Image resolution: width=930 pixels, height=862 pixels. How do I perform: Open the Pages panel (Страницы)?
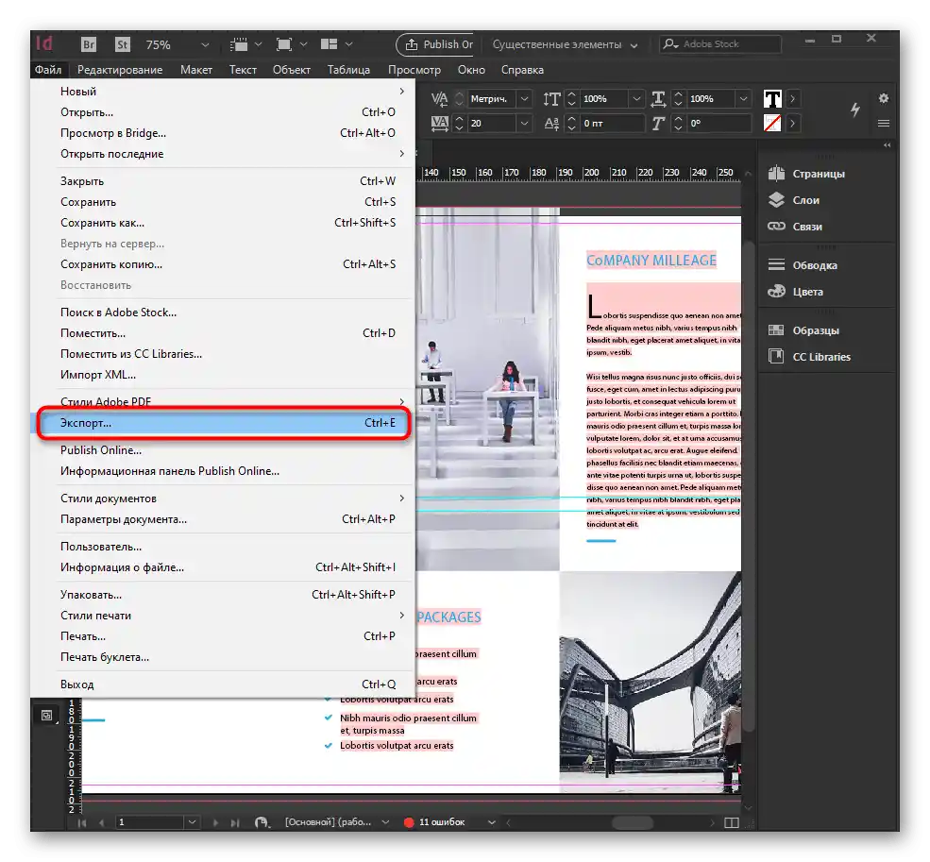[x=818, y=174]
